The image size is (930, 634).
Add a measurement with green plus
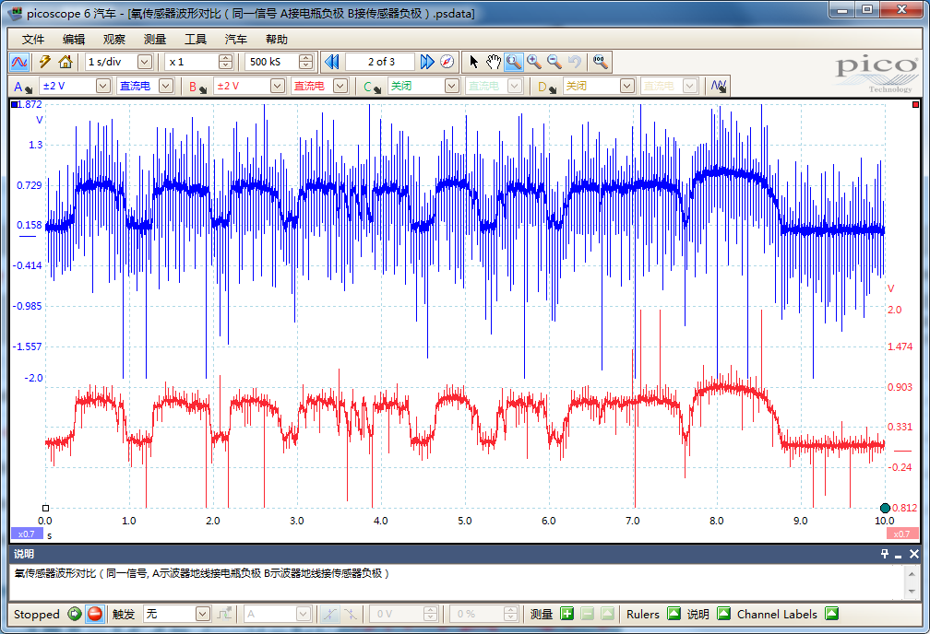click(x=567, y=614)
